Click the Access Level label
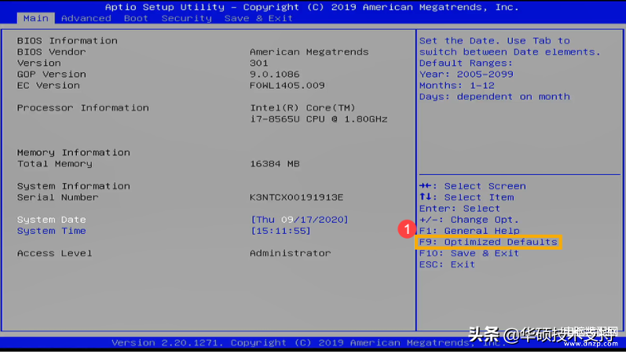 click(x=55, y=253)
